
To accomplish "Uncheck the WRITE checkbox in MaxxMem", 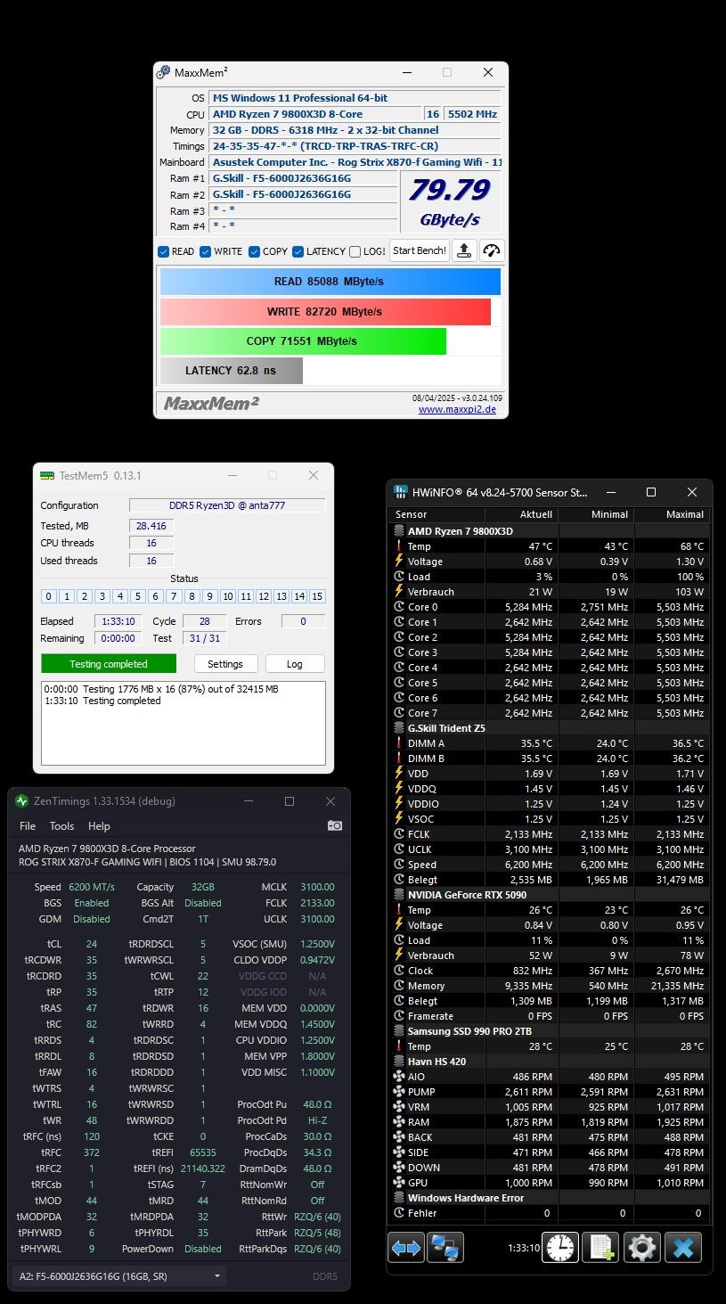I will click(206, 252).
